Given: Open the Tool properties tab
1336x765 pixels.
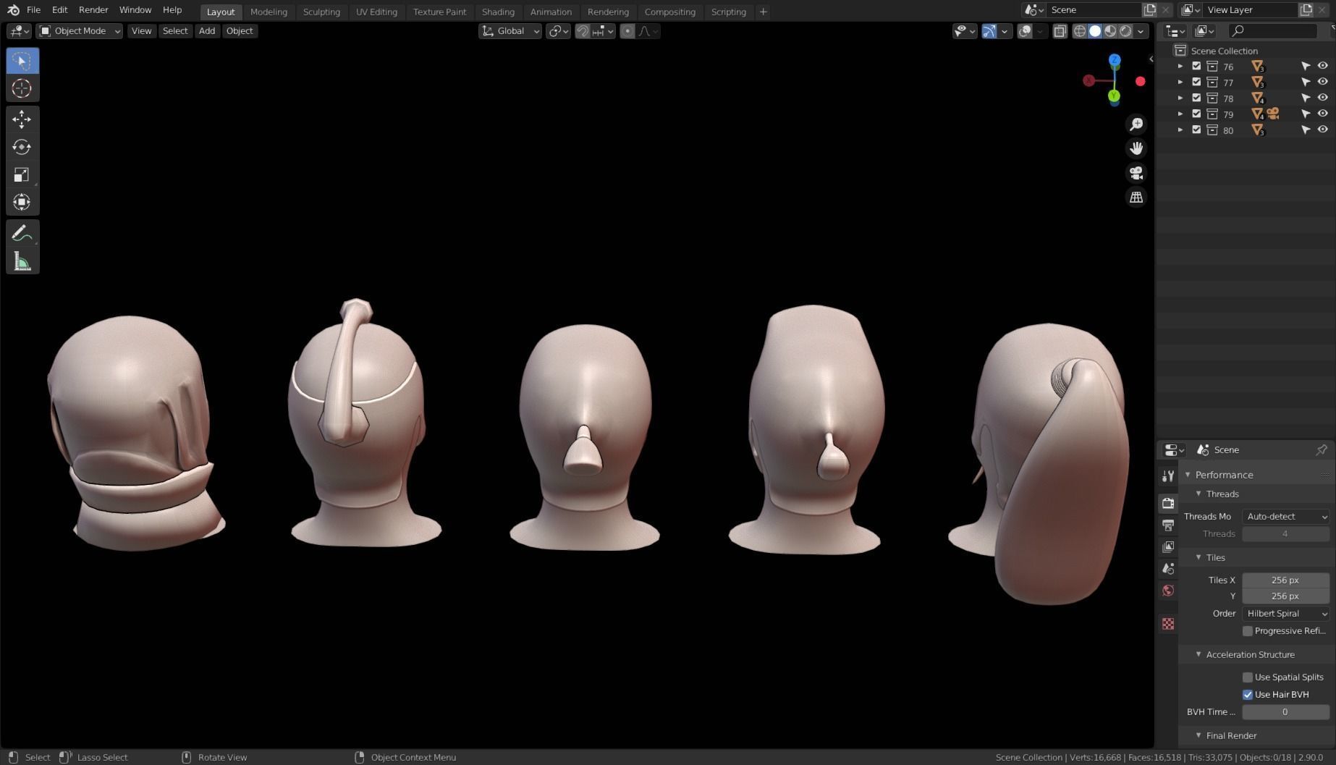Looking at the screenshot, I should [x=1168, y=476].
